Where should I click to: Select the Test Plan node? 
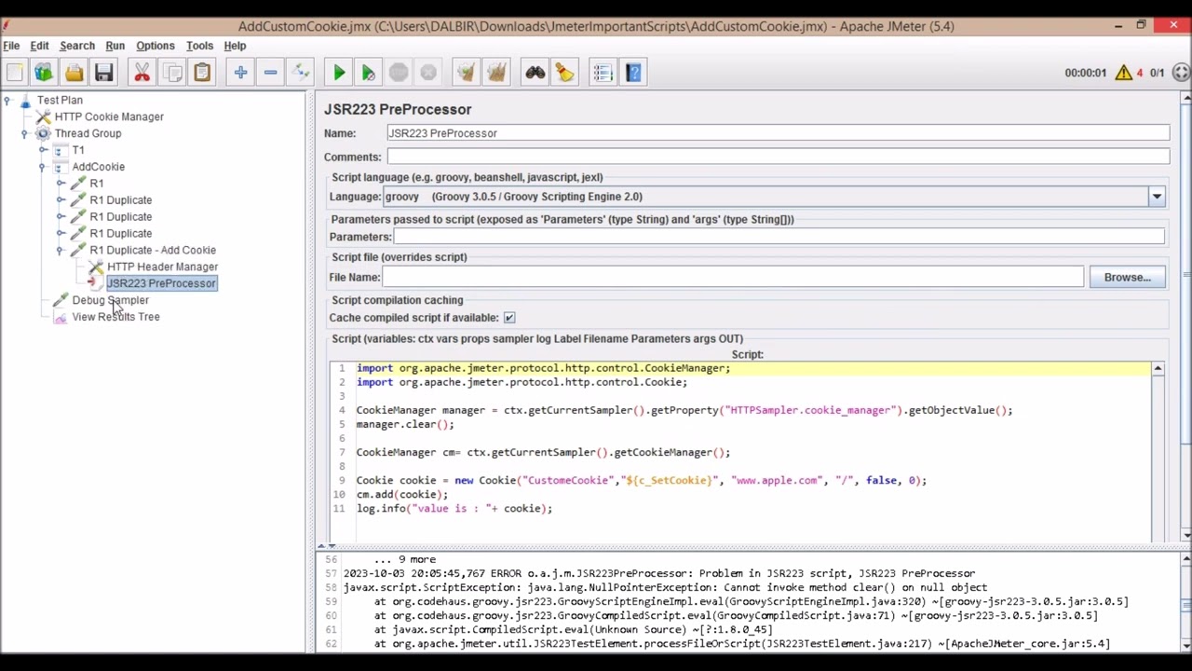pyautogui.click(x=60, y=100)
